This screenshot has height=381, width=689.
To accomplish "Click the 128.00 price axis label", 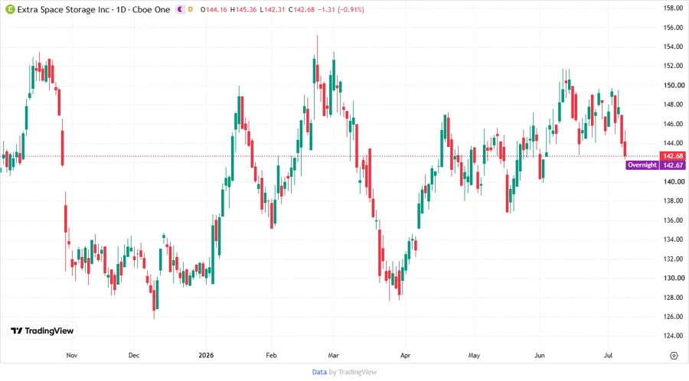I will pyautogui.click(x=673, y=297).
